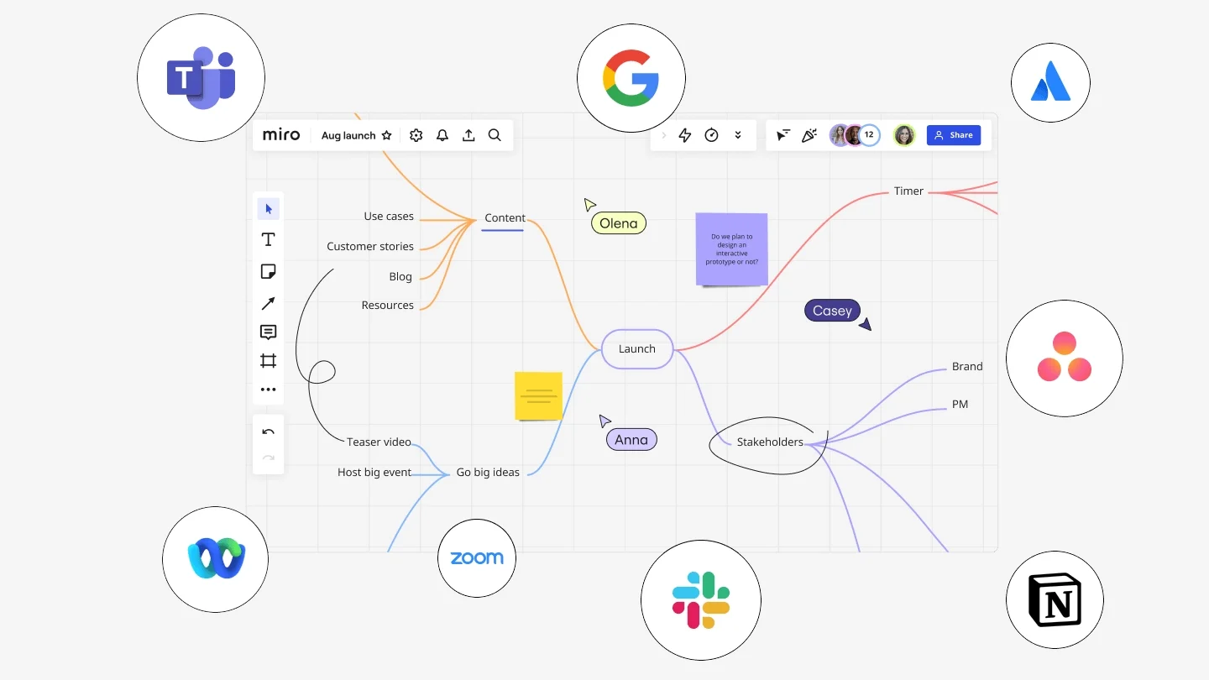Click the Aug launch board title
The image size is (1209, 680).
tap(348, 135)
